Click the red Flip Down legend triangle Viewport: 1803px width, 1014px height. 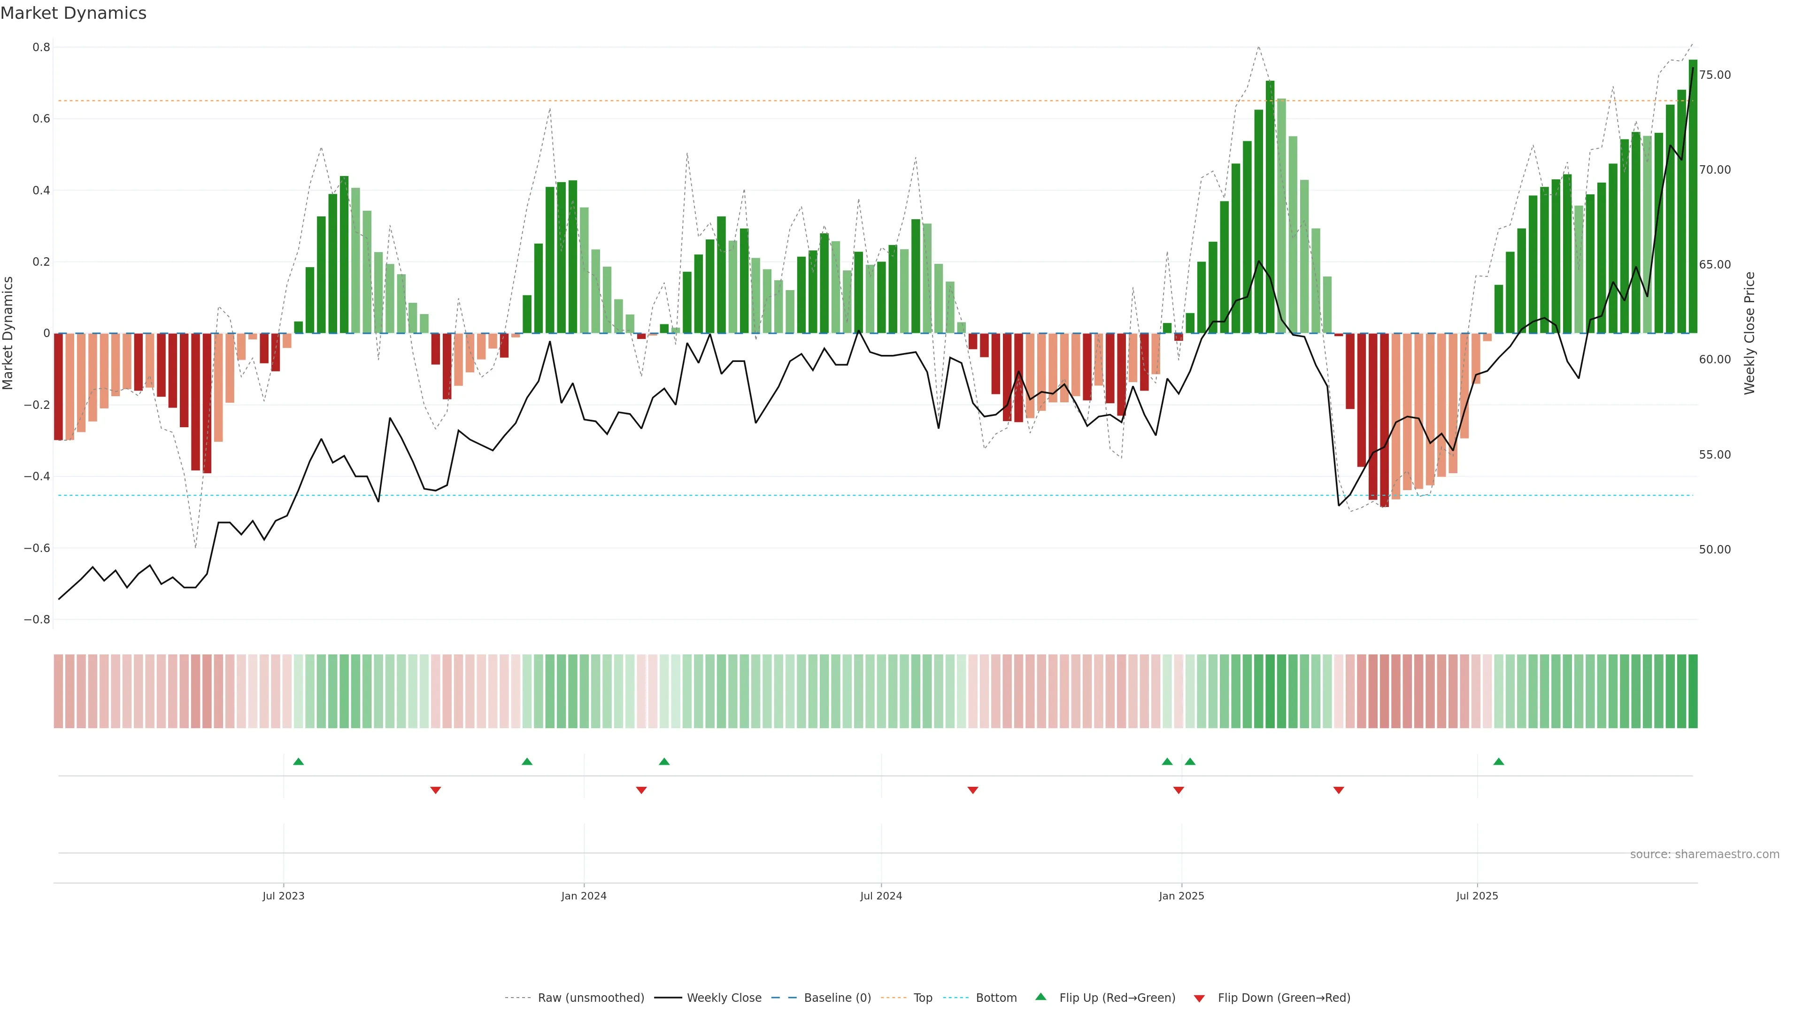1199,998
